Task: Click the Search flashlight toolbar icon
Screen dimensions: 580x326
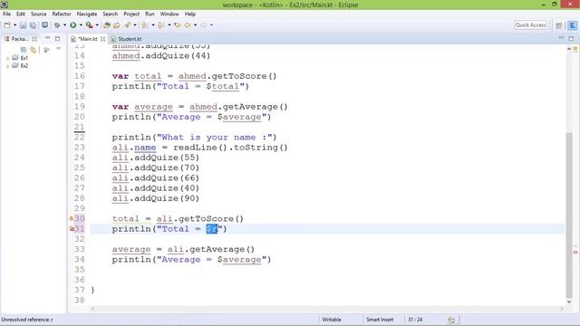Action: pos(128,25)
